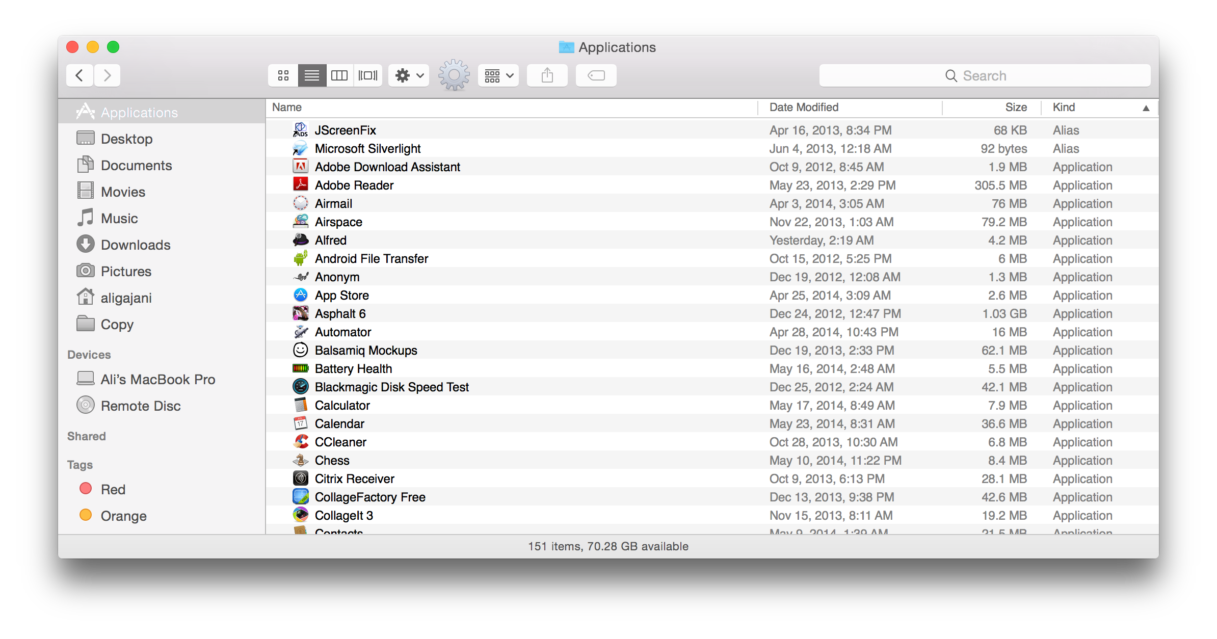Image resolution: width=1217 pixels, height=639 pixels.
Task: Select the Citrix Receiver icon
Action: [x=301, y=478]
